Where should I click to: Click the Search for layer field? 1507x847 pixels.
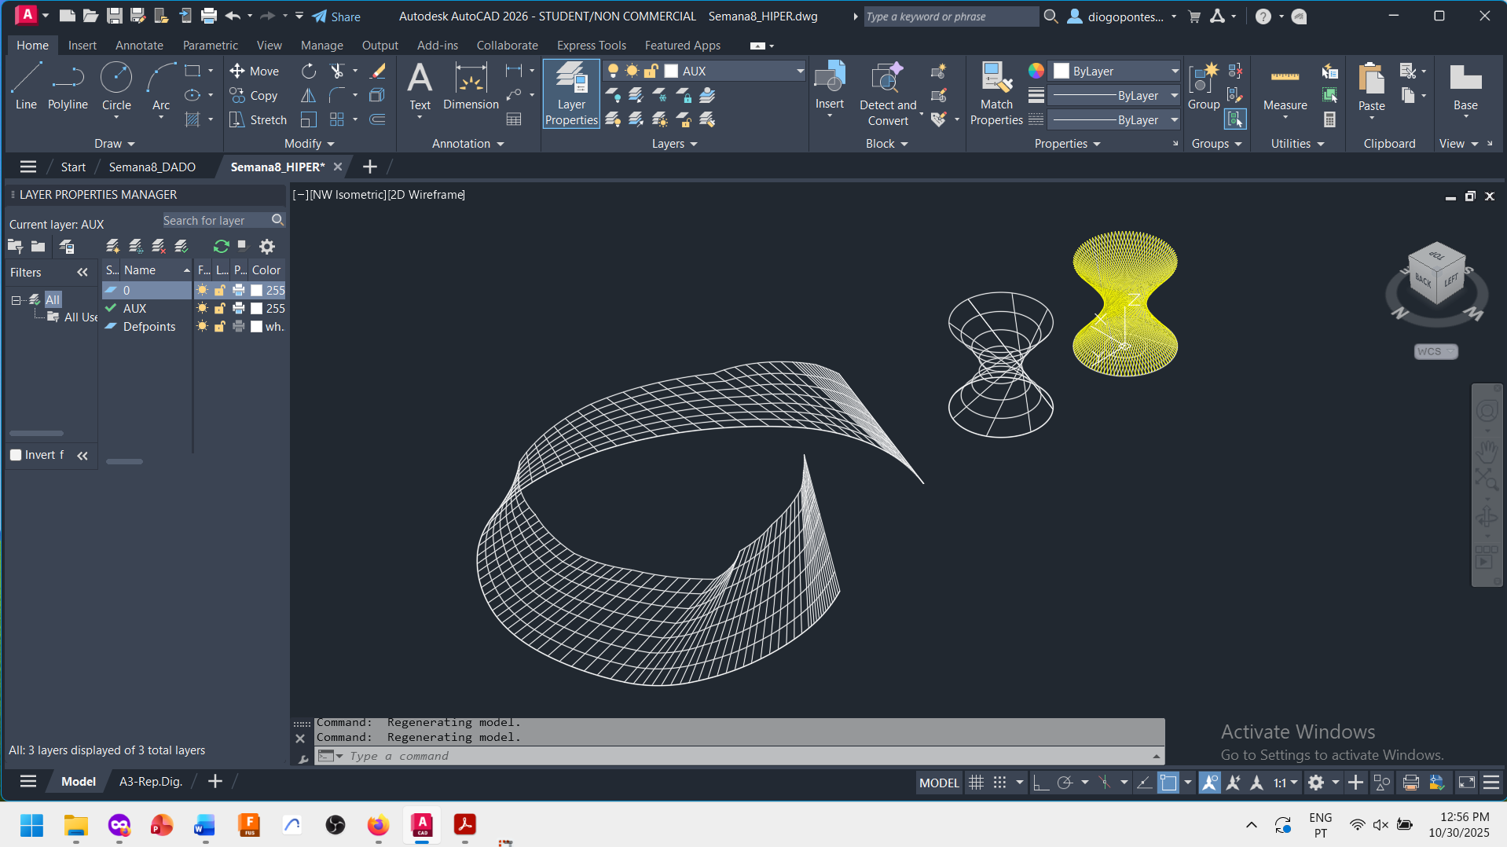[x=214, y=221]
